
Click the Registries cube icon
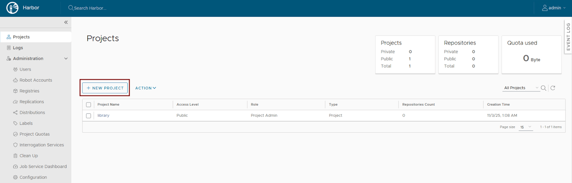click(x=15, y=91)
